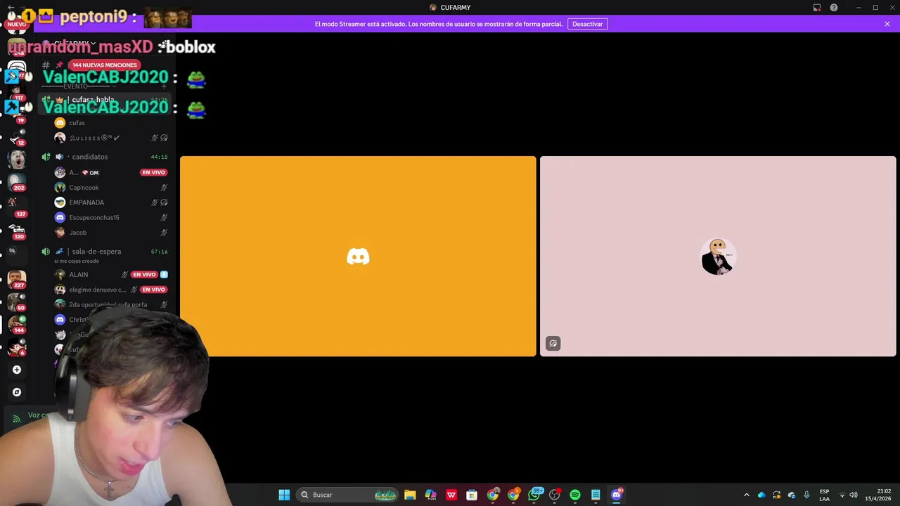Viewport: 900px width, 506px height.
Task: Click the orange Discord logo video tile
Action: coord(358,256)
